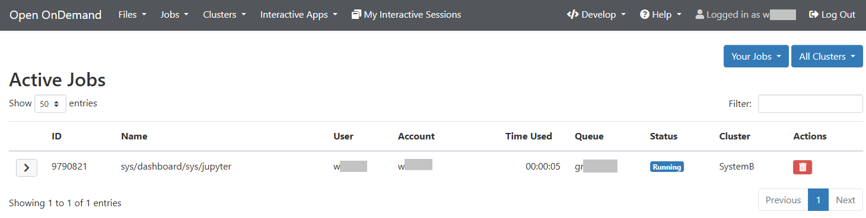Viewport: 866px width, 218px height.
Task: Change the show entries count selector
Action: coord(50,103)
